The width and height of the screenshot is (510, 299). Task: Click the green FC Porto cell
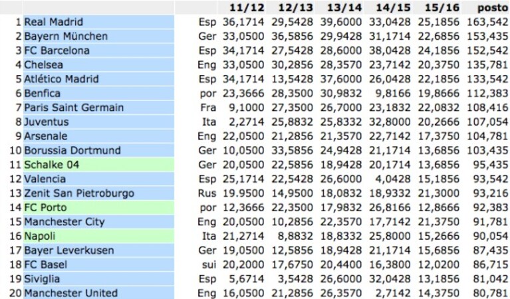coord(98,207)
